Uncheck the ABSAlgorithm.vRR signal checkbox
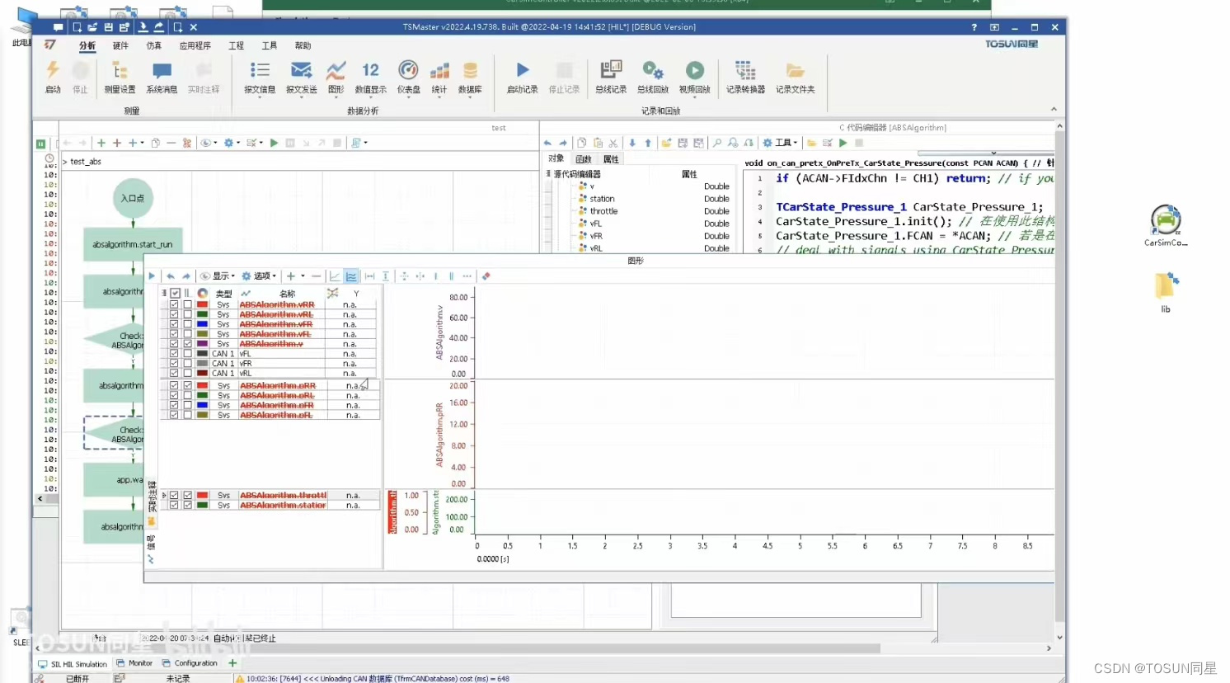Image resolution: width=1230 pixels, height=683 pixels. pyautogui.click(x=174, y=304)
